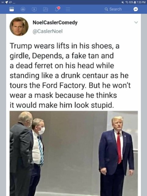
Task: Tap the Wi-Fi signal status icon
Action: pos(127,2)
